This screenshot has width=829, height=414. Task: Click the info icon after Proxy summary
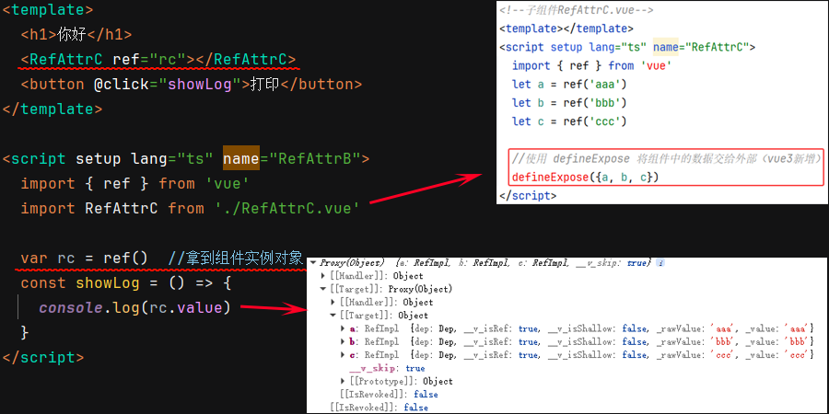(661, 263)
